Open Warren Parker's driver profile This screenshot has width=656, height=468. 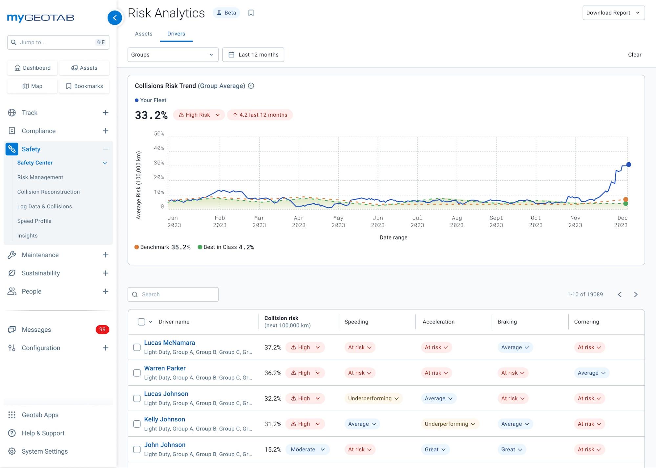click(x=165, y=368)
